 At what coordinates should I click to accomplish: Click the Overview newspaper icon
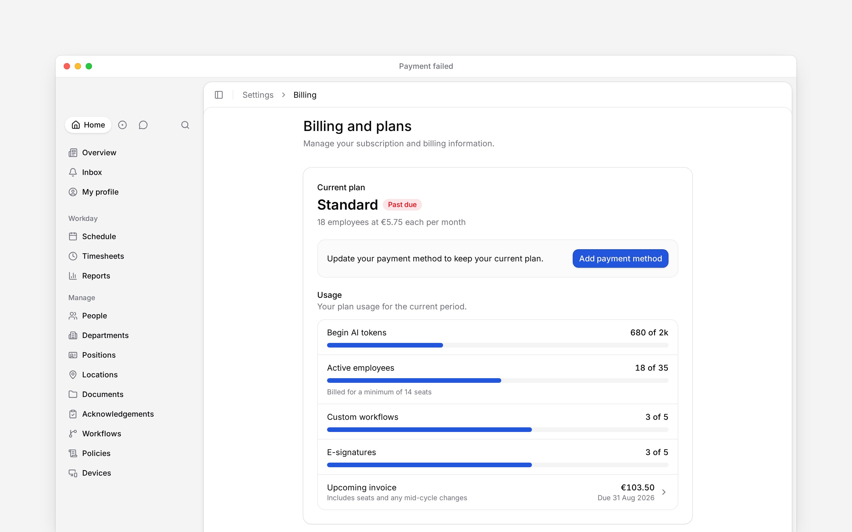[73, 153]
